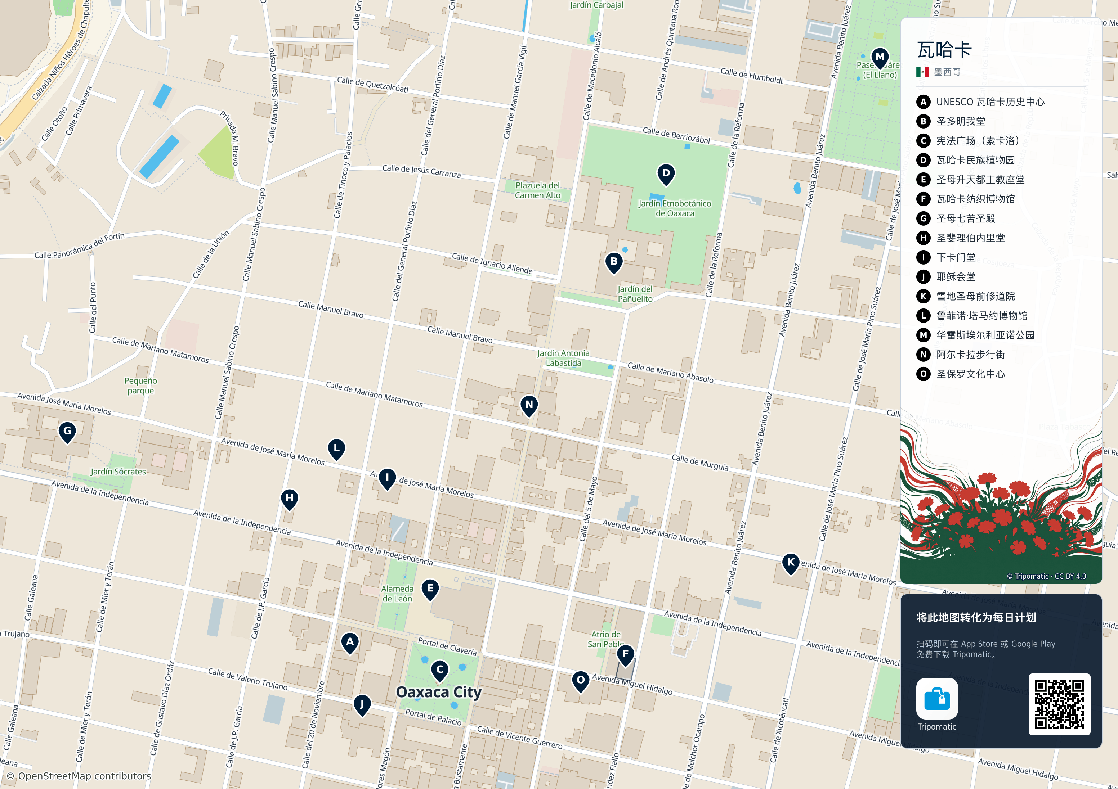Select legend entry A UNESCO 瓦哈卡历史中心
The width and height of the screenshot is (1118, 789).
tap(981, 102)
